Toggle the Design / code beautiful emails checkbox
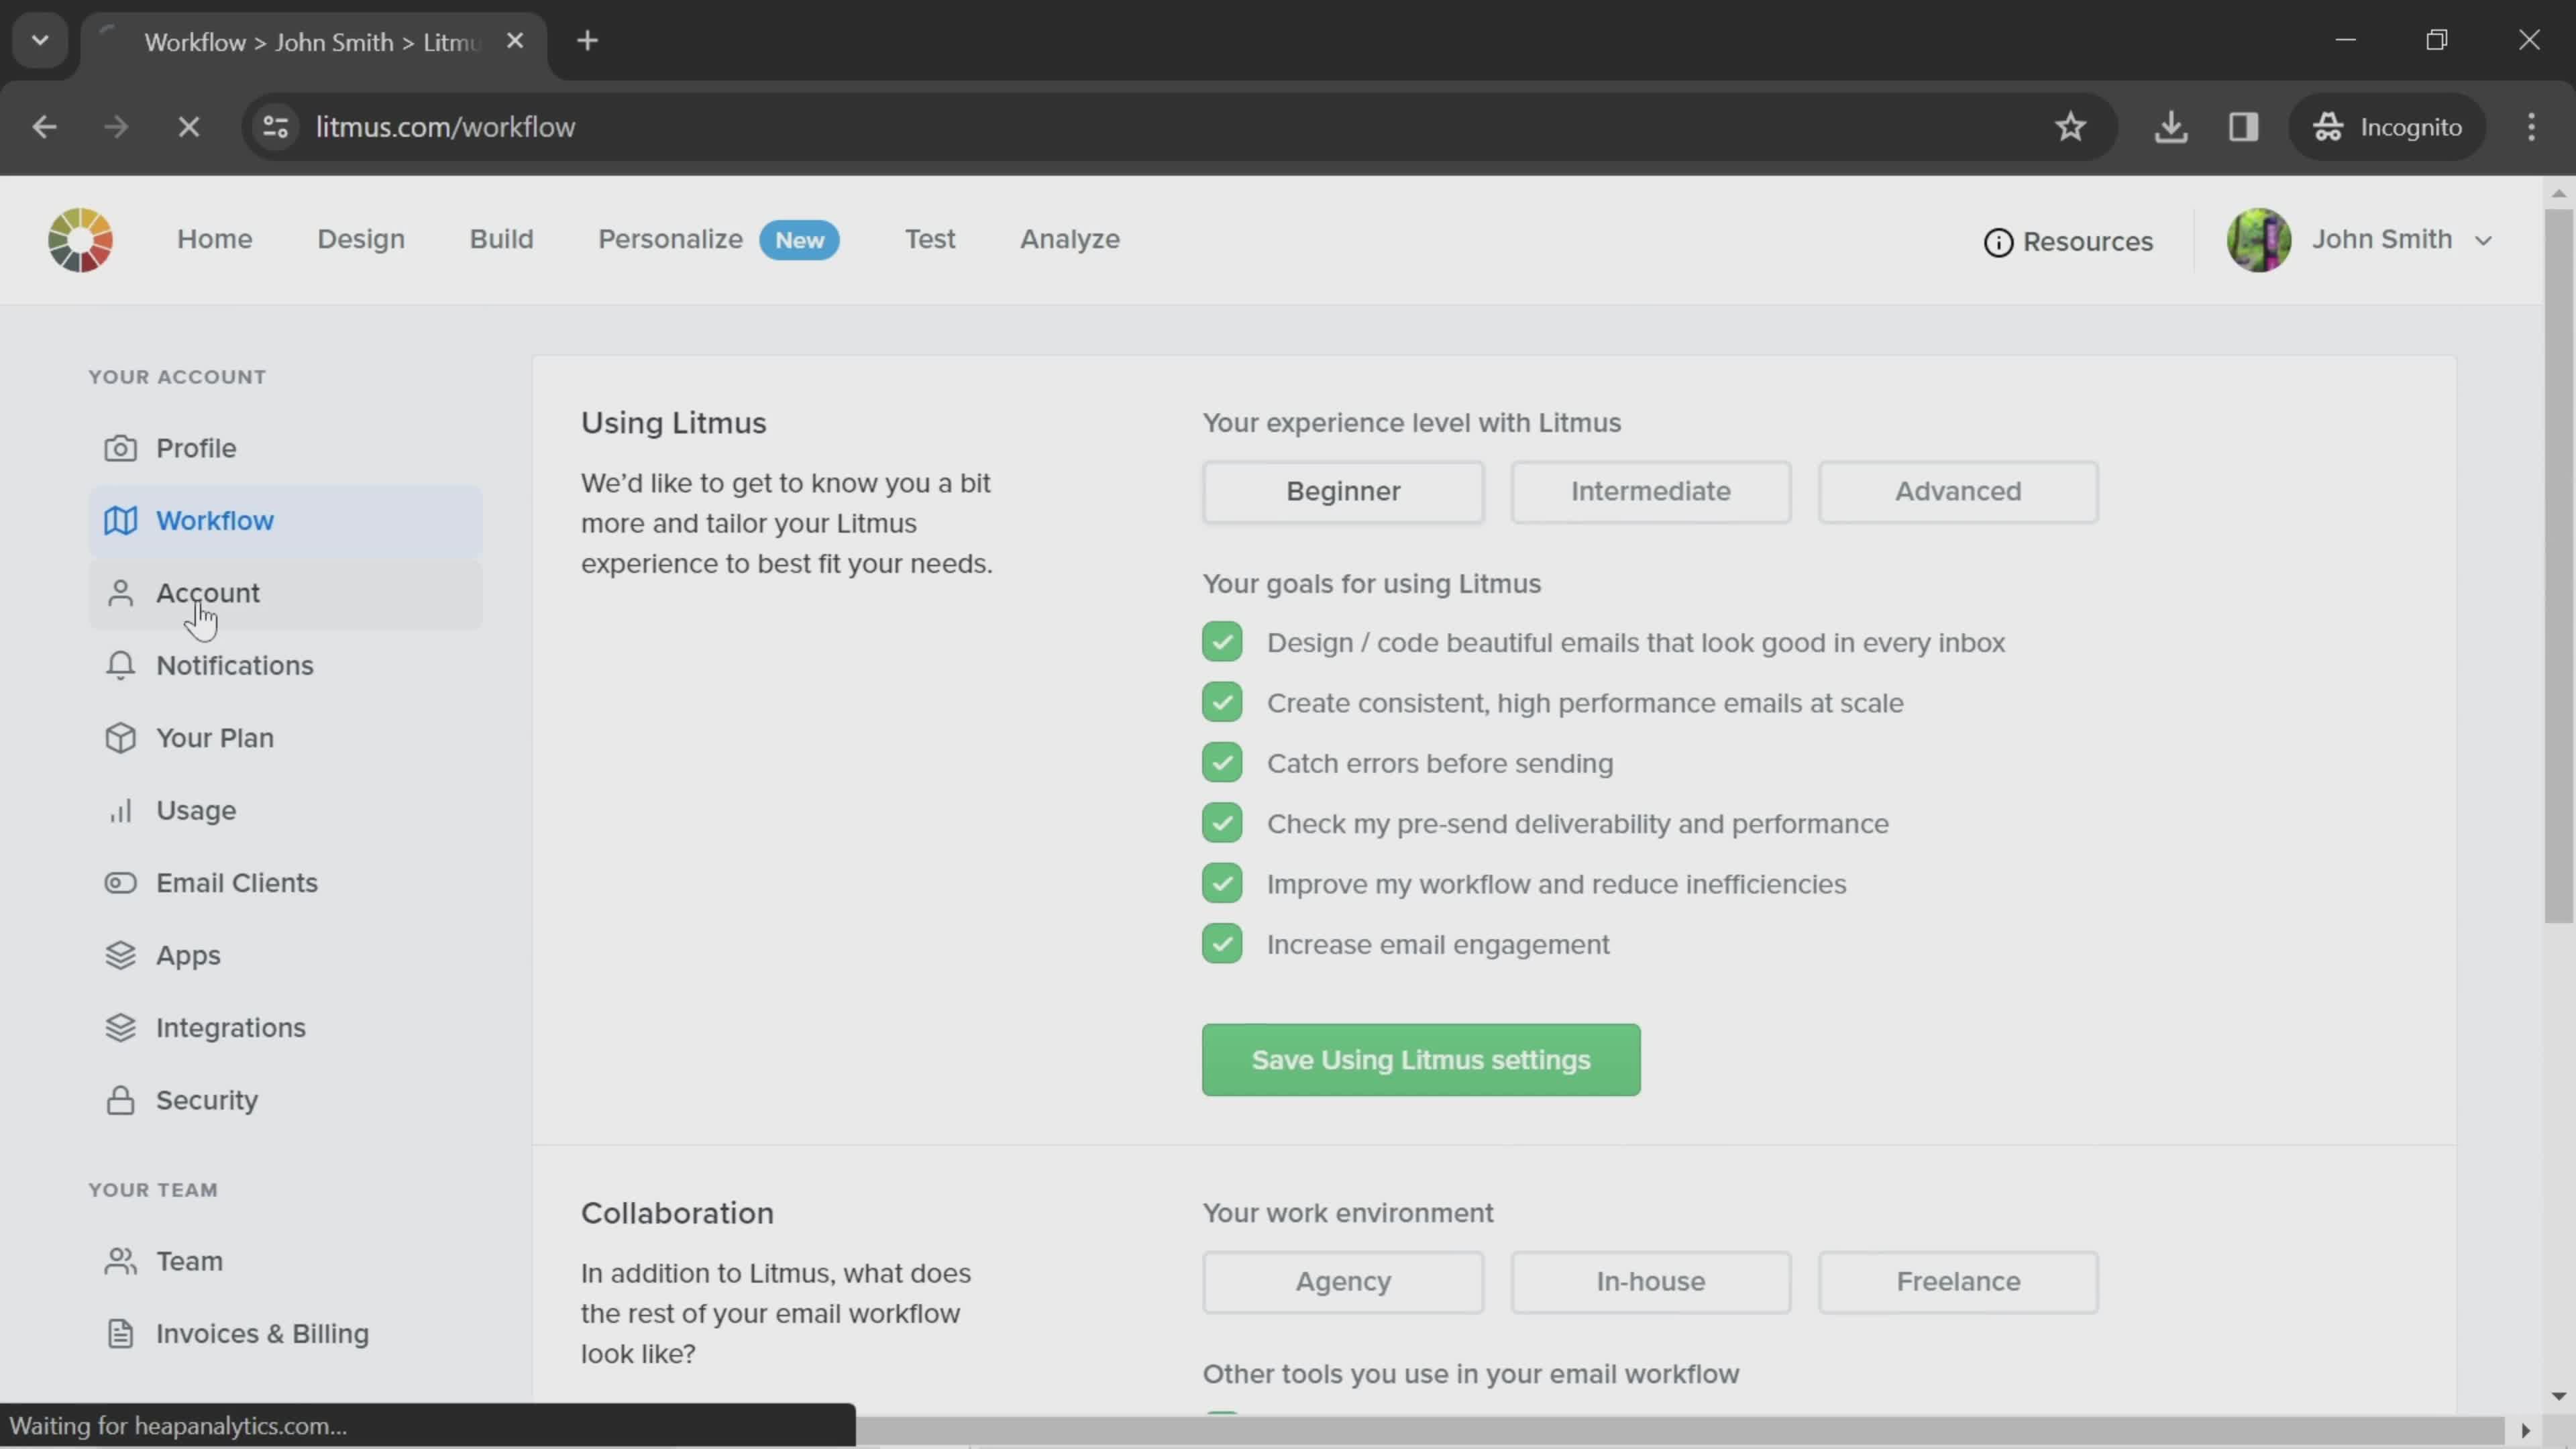 (x=1222, y=642)
